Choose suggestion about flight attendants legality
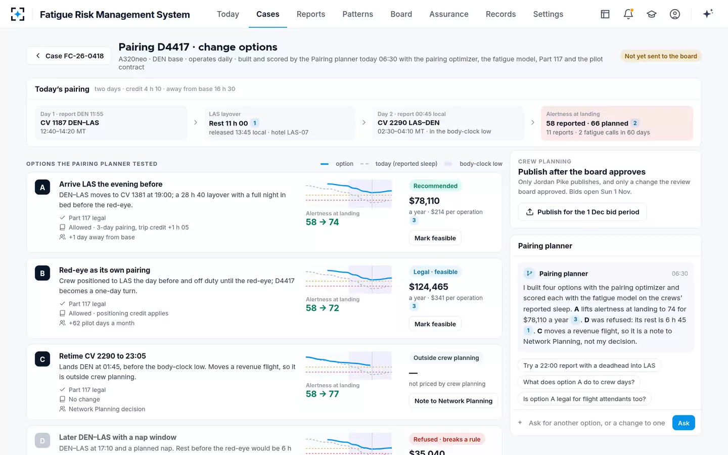The height and width of the screenshot is (455, 728). coord(584,399)
